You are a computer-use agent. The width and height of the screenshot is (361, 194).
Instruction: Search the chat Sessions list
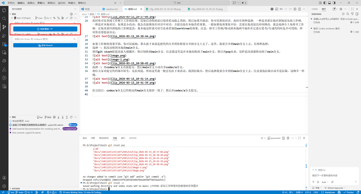[x=348, y=14]
